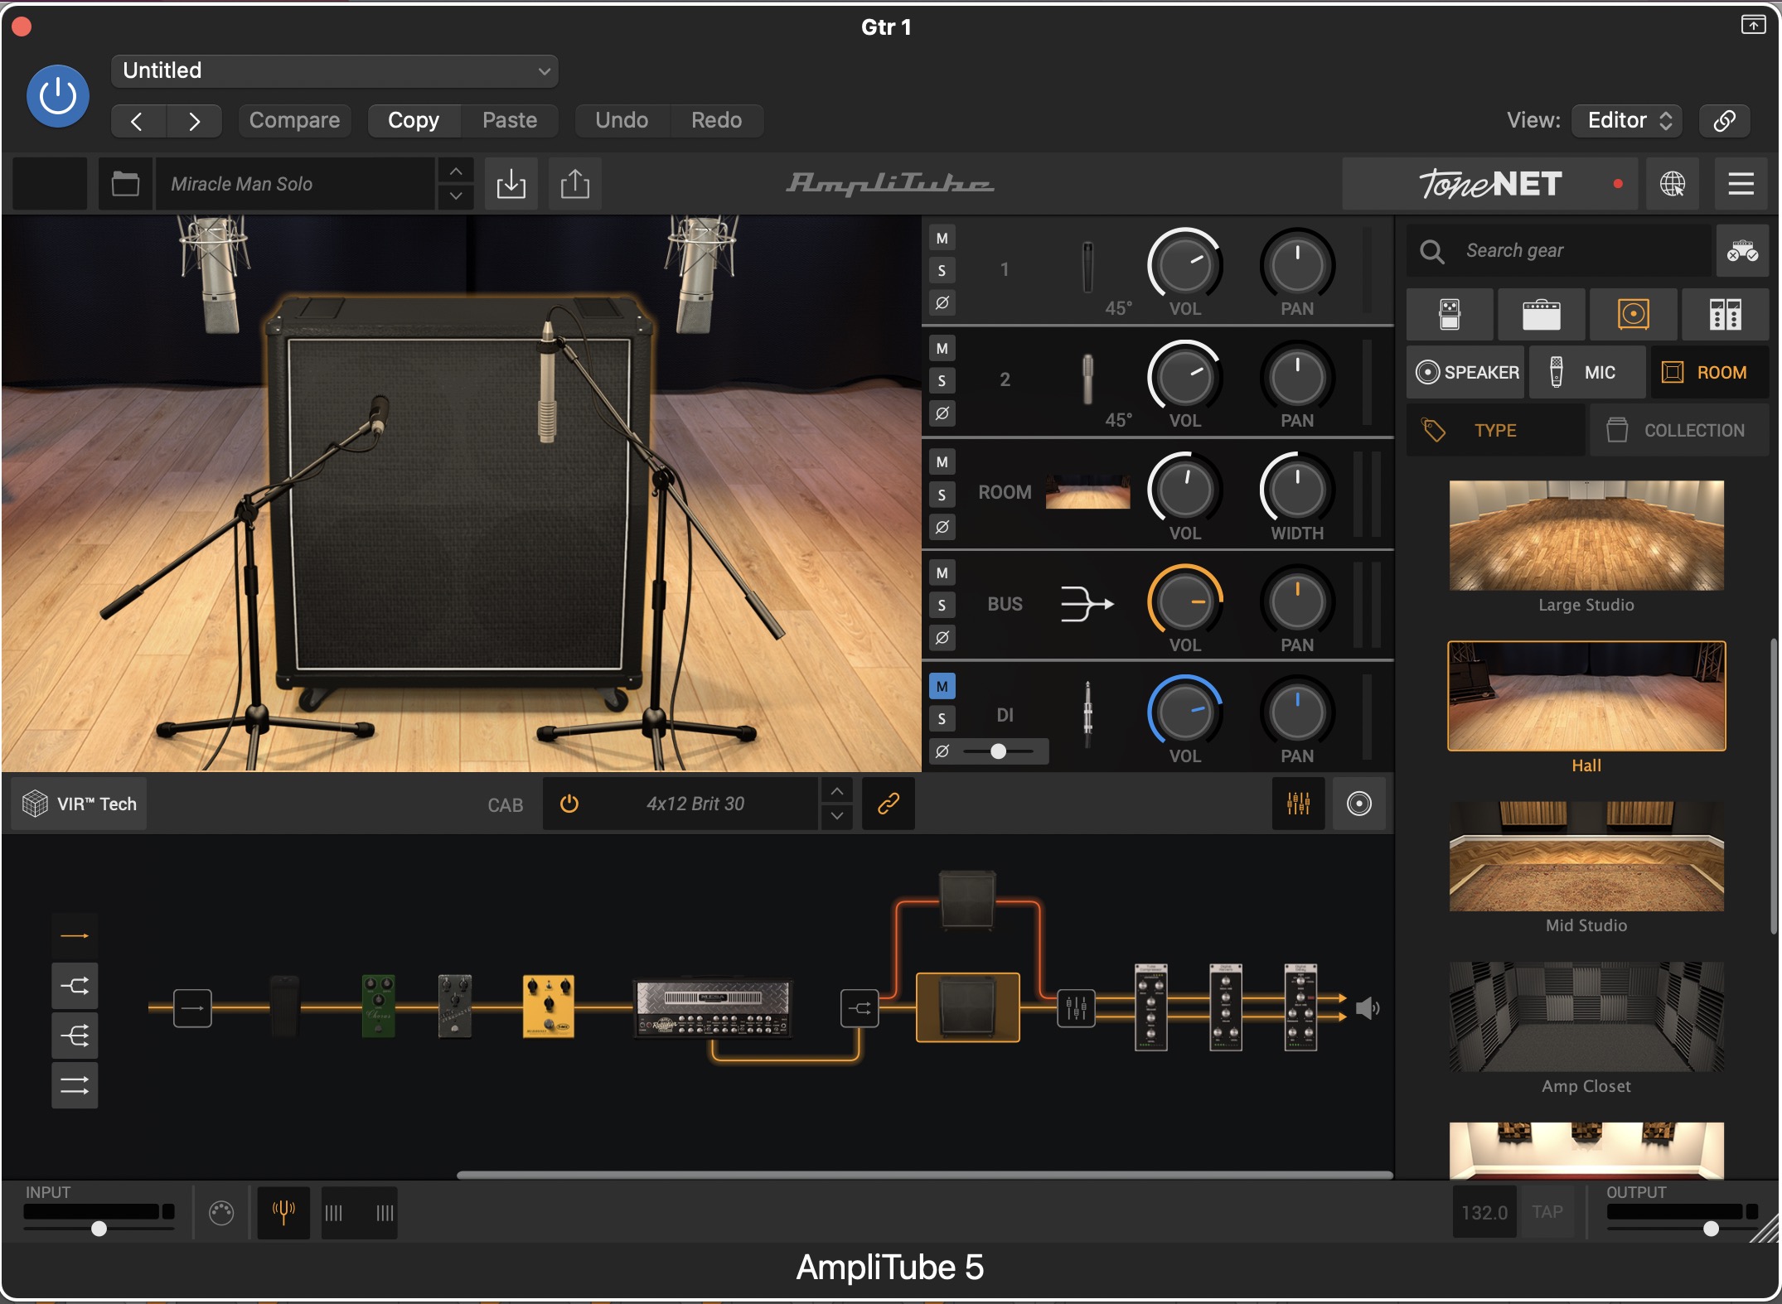Mute mic channel 1
The image size is (1782, 1304).
942,239
